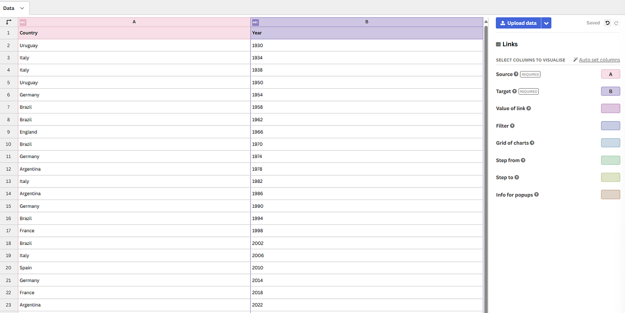
Task: Click the Grid of charts column box
Action: coord(610,143)
